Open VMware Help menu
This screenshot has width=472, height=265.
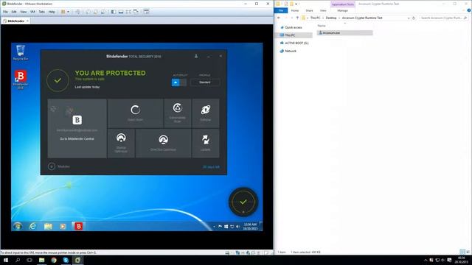pos(52,12)
